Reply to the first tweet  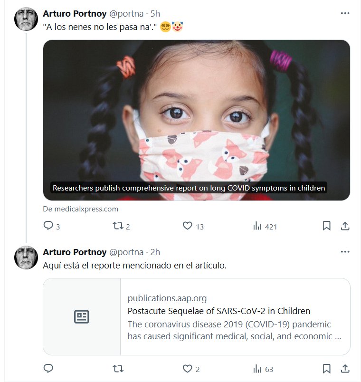pos(48,226)
